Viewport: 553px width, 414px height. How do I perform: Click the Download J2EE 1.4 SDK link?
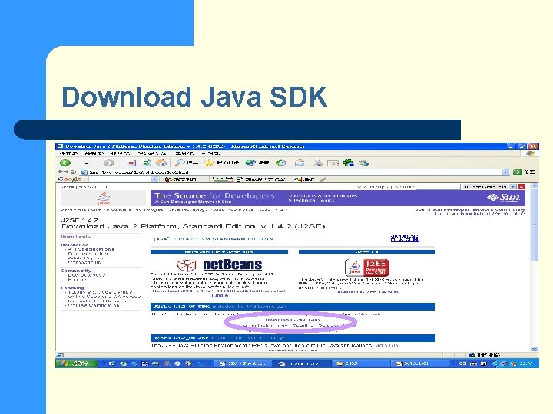tap(367, 291)
